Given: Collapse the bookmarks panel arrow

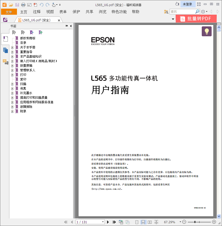Looking at the screenshot, I should [x=71, y=26].
